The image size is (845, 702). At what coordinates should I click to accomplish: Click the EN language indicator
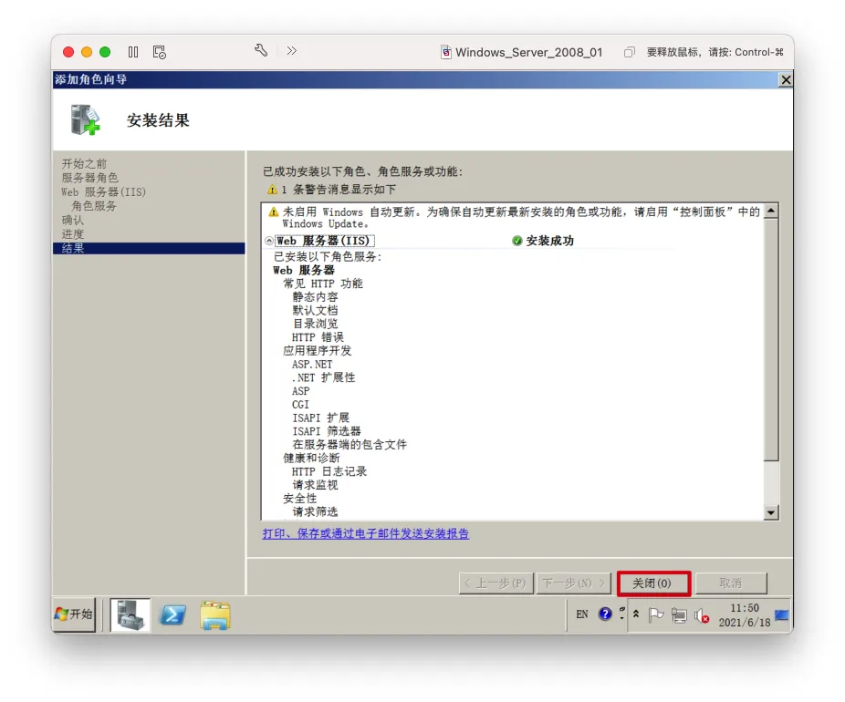coord(582,614)
